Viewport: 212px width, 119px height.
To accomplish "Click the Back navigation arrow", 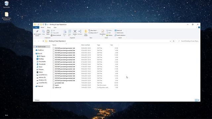I will [35, 41].
